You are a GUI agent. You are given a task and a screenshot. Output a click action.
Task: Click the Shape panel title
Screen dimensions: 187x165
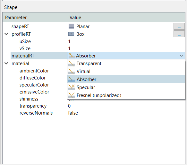(11, 7)
